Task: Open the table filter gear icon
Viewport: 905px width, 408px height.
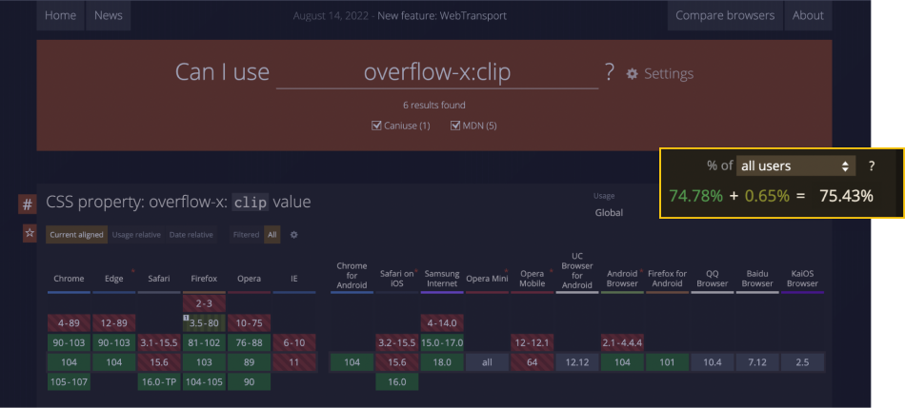Action: tap(293, 235)
